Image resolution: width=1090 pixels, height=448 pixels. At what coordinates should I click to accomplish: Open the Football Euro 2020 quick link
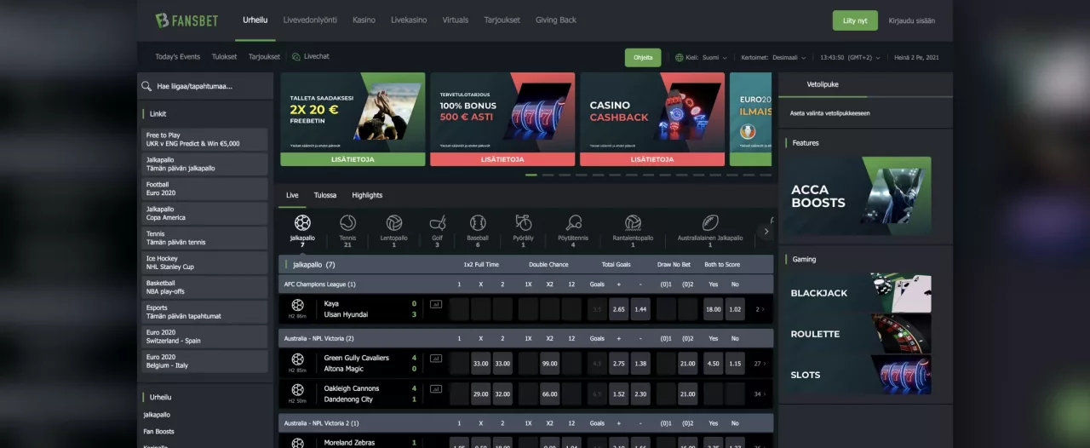[x=205, y=189]
